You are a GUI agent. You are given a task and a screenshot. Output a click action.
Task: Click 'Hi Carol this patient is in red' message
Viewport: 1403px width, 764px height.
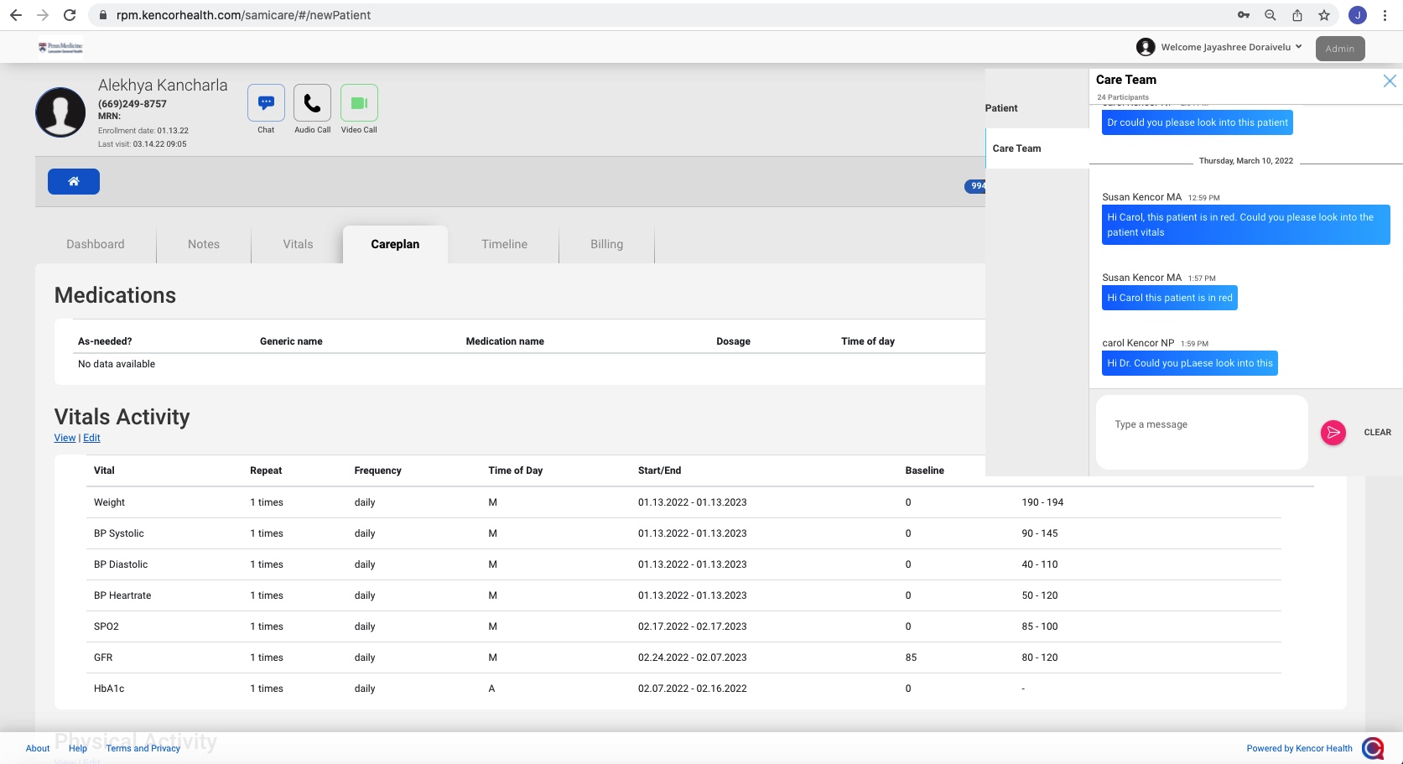point(1169,298)
